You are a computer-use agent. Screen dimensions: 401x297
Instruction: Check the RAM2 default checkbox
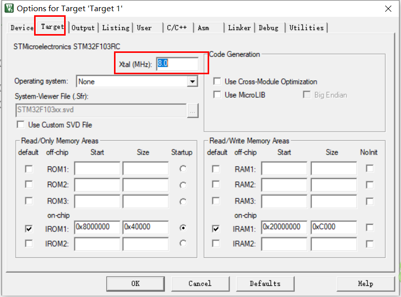tap(216, 184)
